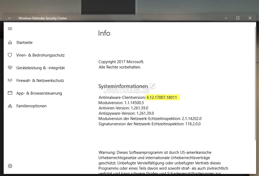Open App- & Browsersteuerung

tap(39, 93)
